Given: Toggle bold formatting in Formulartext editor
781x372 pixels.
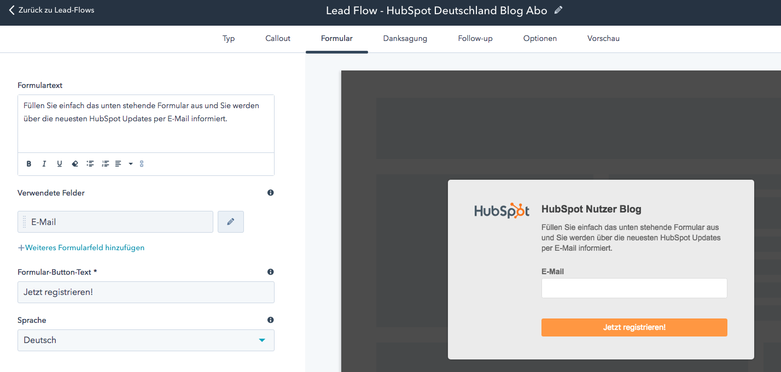Looking at the screenshot, I should pos(29,164).
